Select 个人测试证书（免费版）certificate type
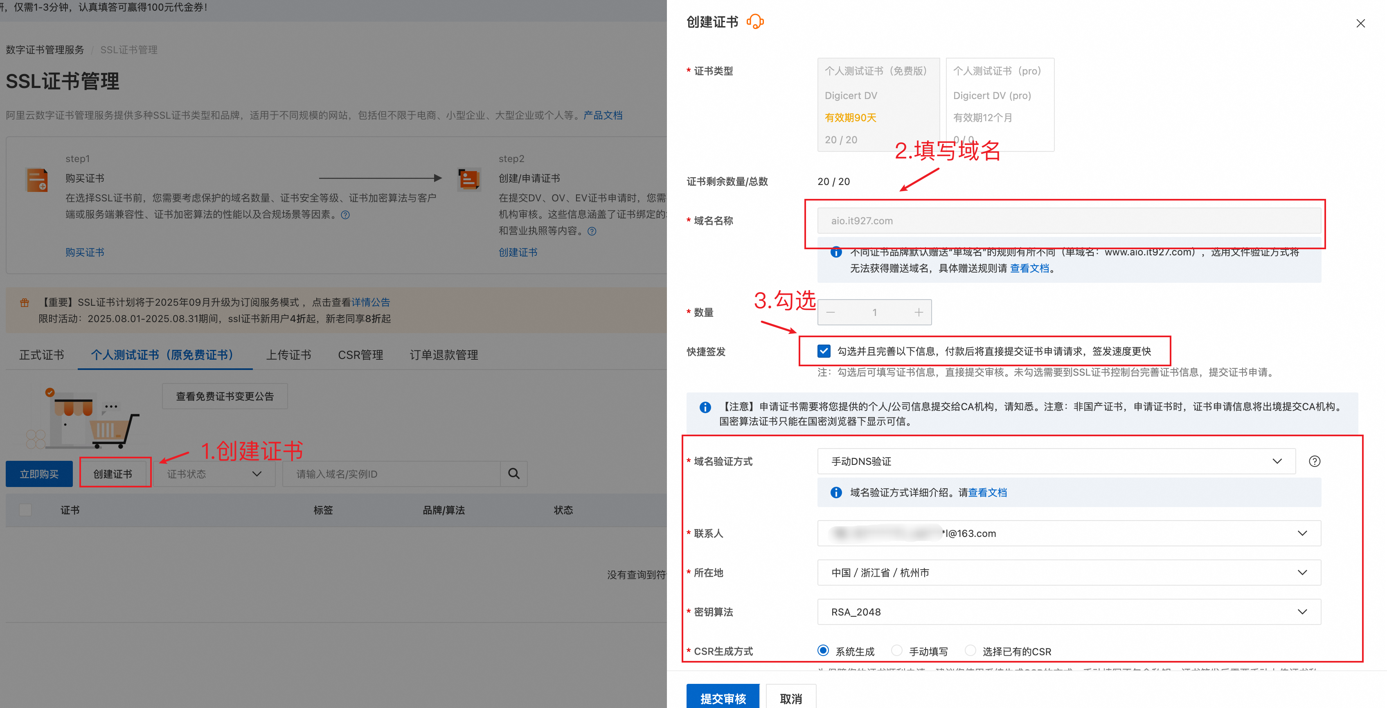The width and height of the screenshot is (1387, 708). click(x=879, y=104)
